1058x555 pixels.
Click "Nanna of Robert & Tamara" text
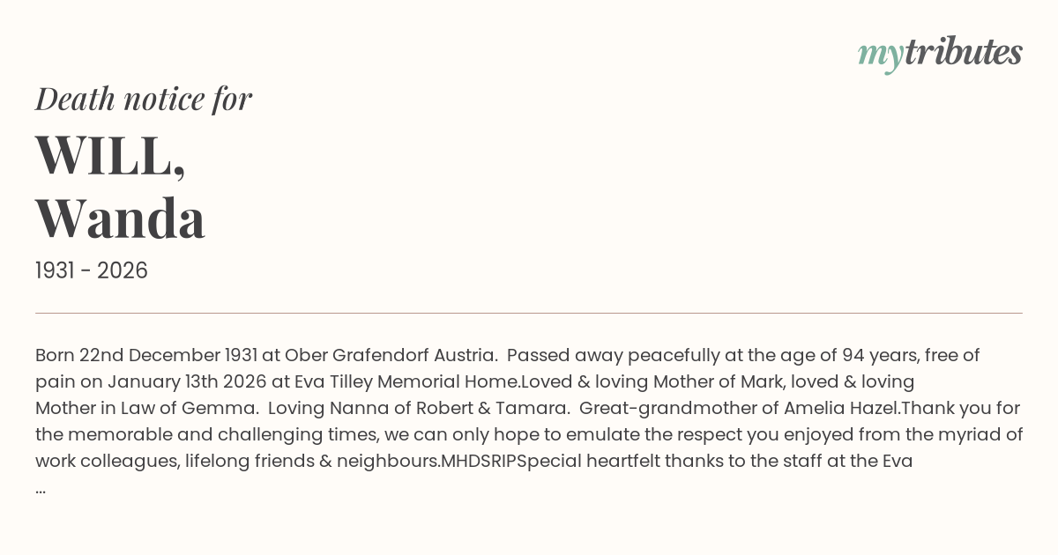click(x=451, y=409)
